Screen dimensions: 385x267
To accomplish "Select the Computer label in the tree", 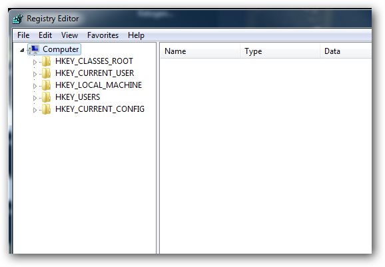I will tap(61, 49).
